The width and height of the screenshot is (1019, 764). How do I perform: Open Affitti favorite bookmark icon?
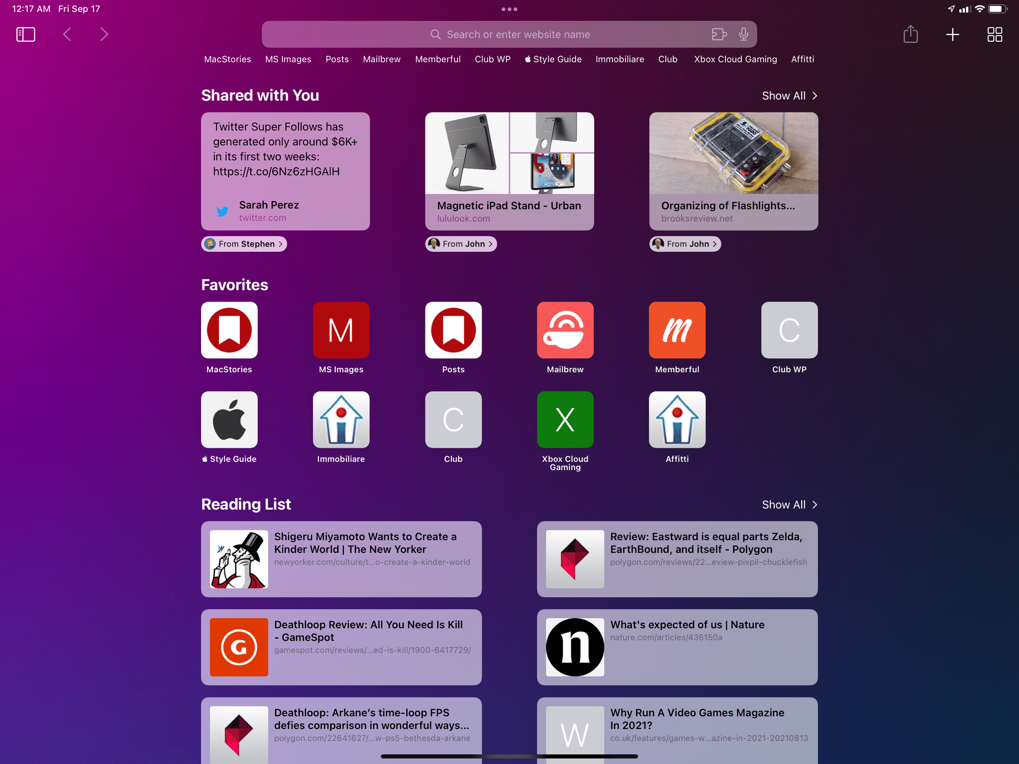pyautogui.click(x=677, y=419)
